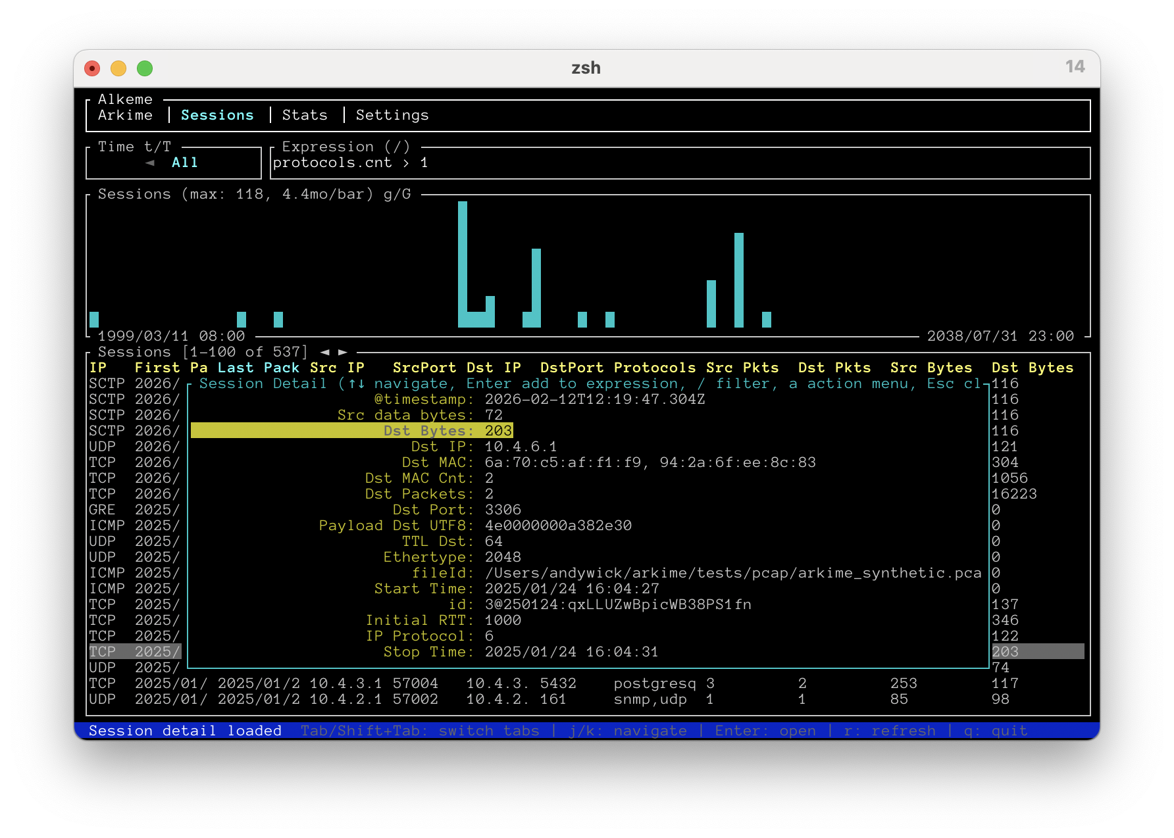The width and height of the screenshot is (1174, 838).
Task: Click the second tallest histogram bar on the right
Action: (x=739, y=280)
